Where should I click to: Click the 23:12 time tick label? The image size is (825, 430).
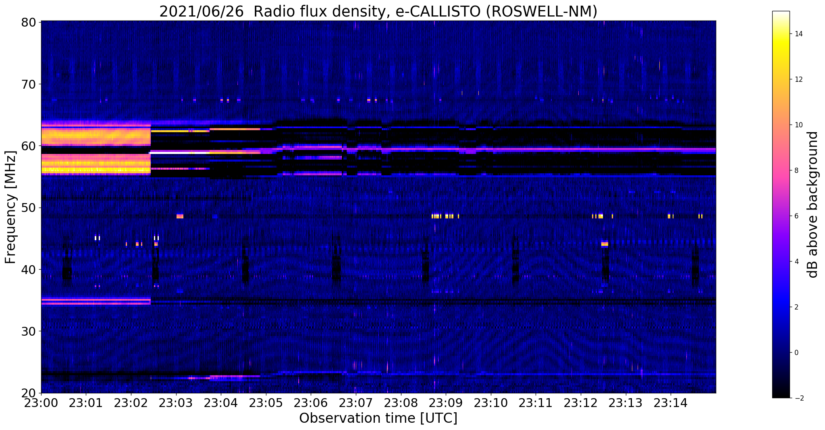coord(581,403)
